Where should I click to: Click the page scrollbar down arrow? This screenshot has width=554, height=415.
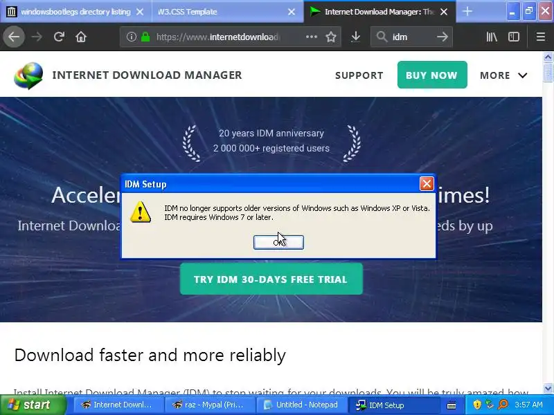(548, 388)
